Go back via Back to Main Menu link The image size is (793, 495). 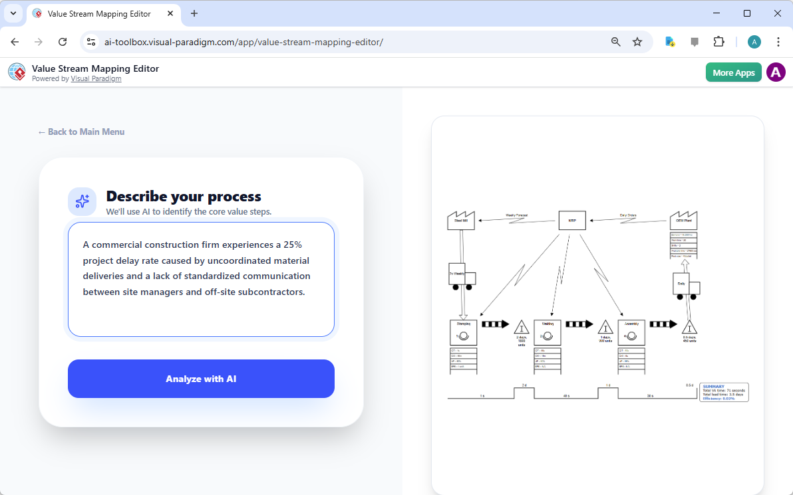pyautogui.click(x=81, y=132)
